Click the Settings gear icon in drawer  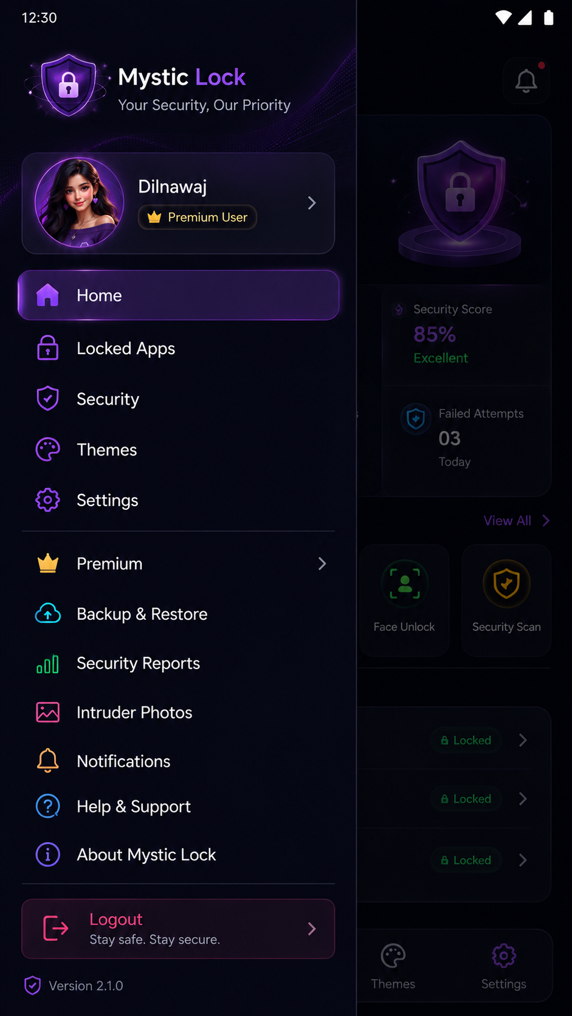47,500
